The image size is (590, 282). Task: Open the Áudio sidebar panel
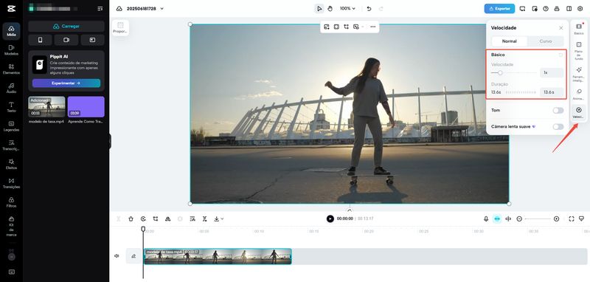pyautogui.click(x=11, y=88)
